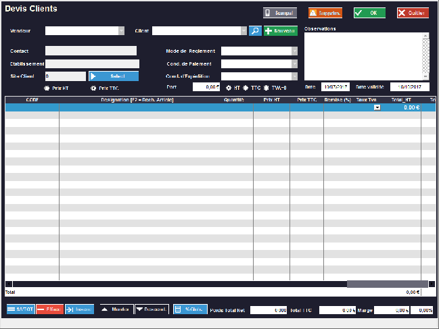The width and height of the screenshot is (439, 329).
Task: Click the client search magnifier icon
Action: pyautogui.click(x=255, y=30)
